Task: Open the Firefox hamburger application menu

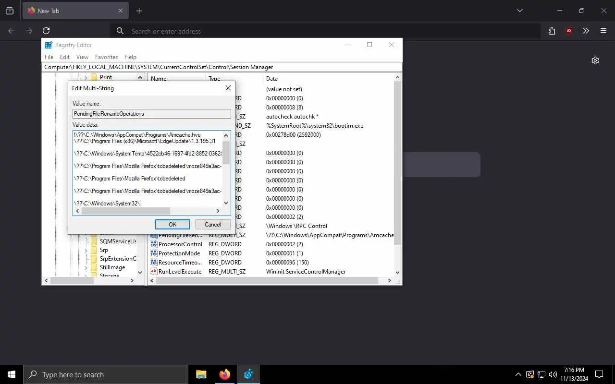Action: coord(603,31)
